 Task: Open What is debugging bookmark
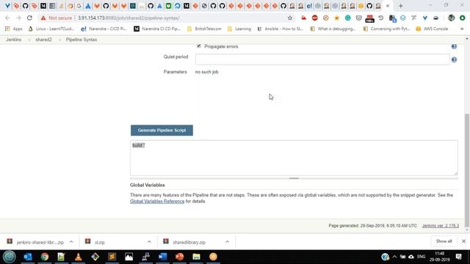pyautogui.click(x=333, y=29)
